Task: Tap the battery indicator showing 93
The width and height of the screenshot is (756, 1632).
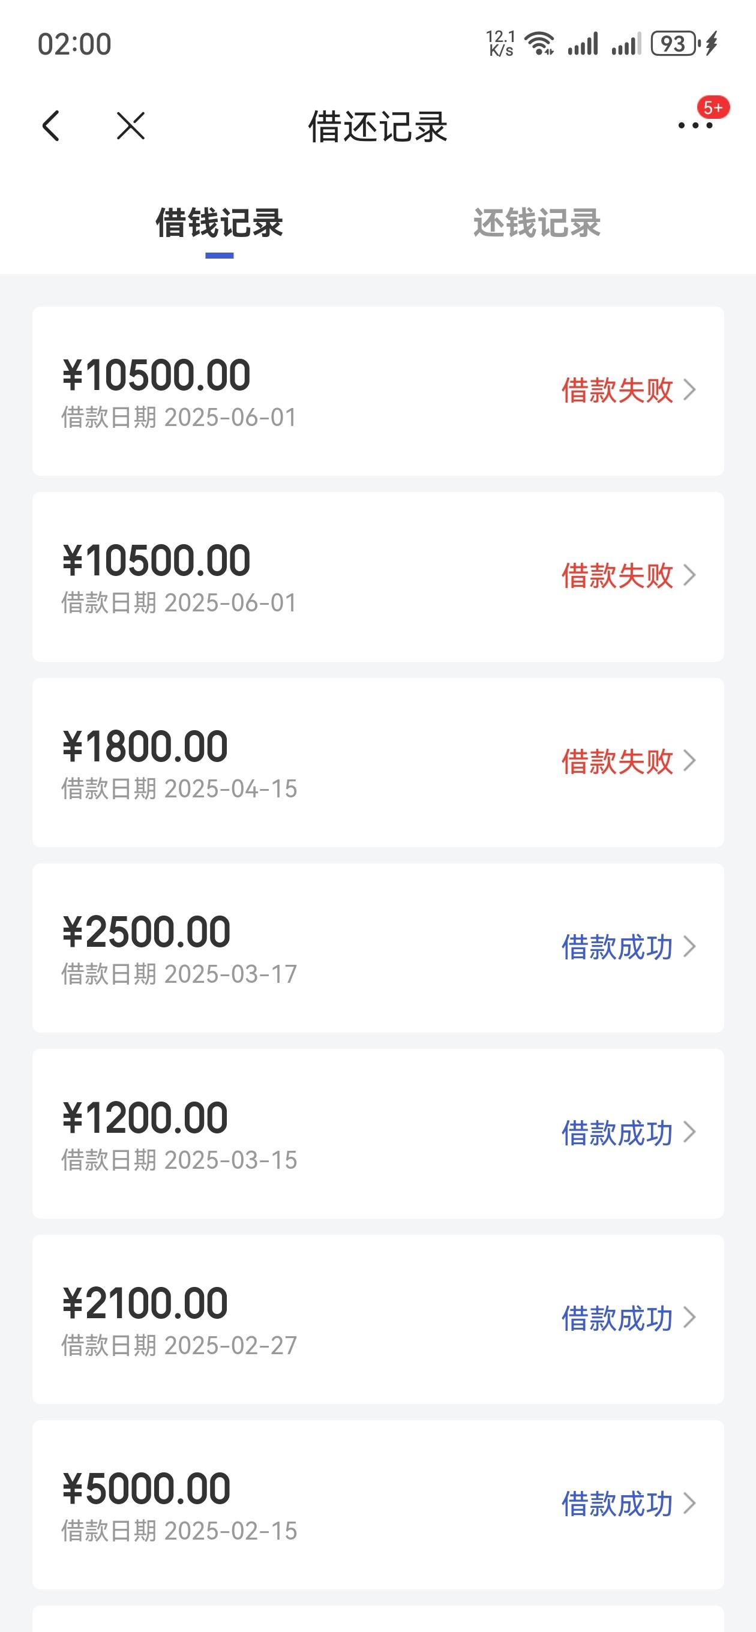Action: (676, 44)
